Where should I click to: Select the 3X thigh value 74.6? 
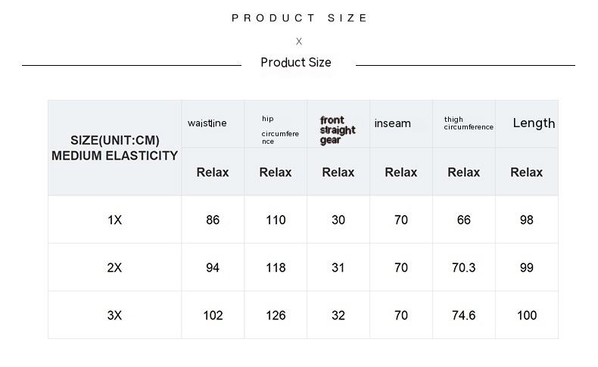[x=463, y=316]
